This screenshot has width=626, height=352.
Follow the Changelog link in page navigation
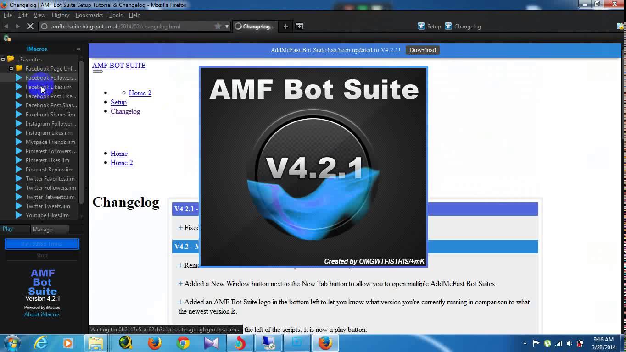[x=125, y=111]
